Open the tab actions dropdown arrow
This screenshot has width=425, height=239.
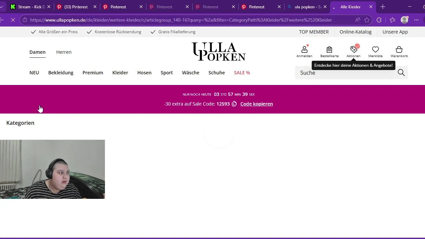pyautogui.click(x=2, y=7)
